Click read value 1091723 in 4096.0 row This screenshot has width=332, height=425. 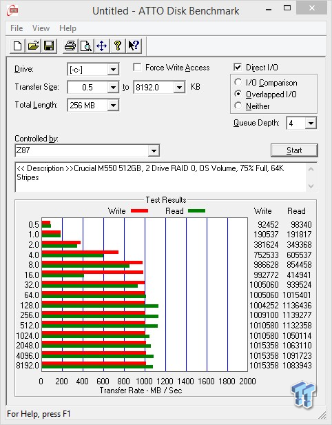pyautogui.click(x=297, y=355)
